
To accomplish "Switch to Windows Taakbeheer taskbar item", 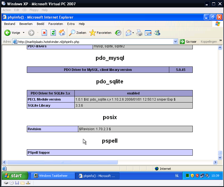I will (x=53, y=176).
